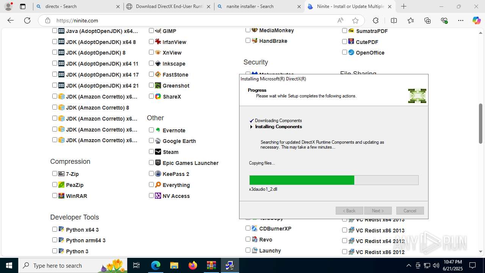Click the Google Earth icon
485x273 pixels.
(158, 141)
